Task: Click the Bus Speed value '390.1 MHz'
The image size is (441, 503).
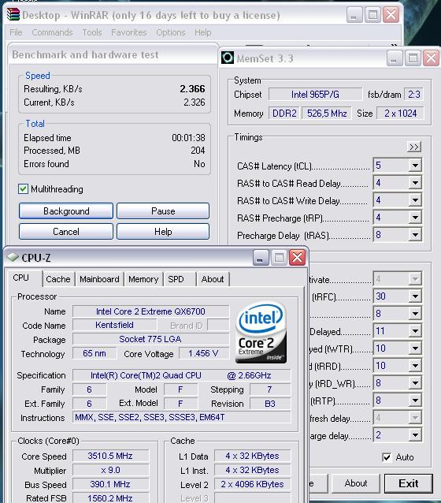Action: [x=110, y=484]
